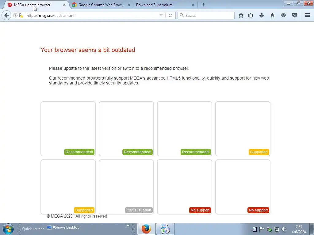Click the Partial support badge
The image size is (314, 235).
[x=139, y=210]
